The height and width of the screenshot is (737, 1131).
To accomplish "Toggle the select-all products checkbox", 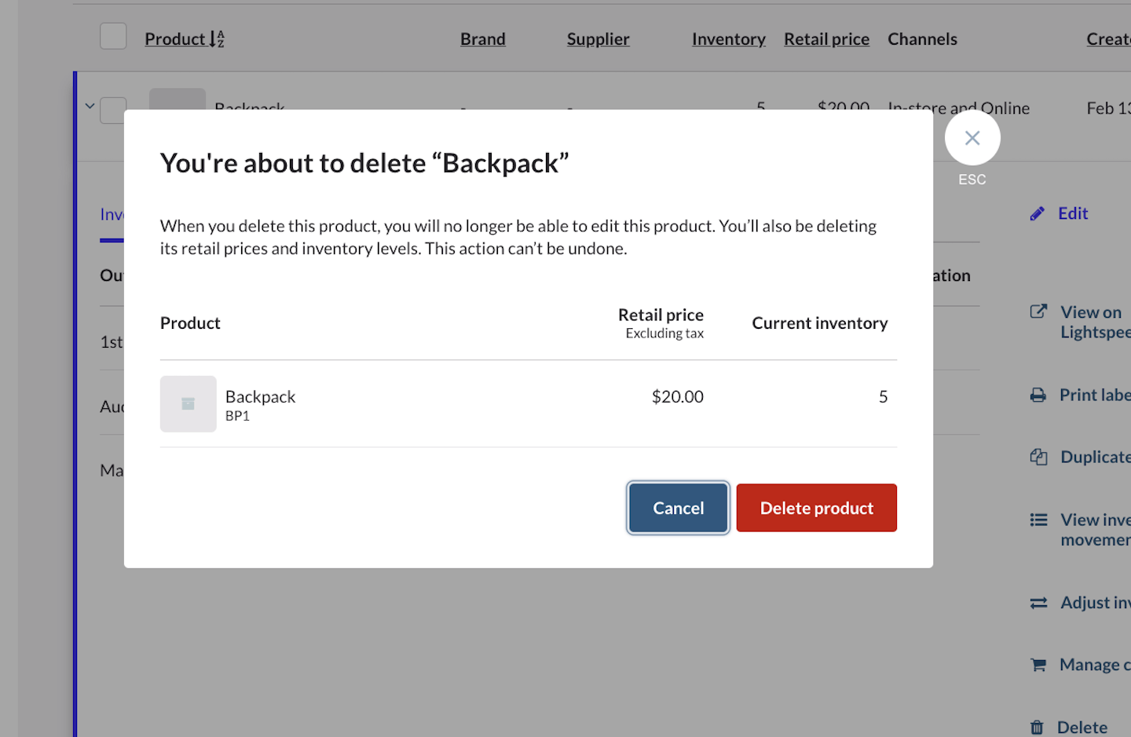I will 113,37.
